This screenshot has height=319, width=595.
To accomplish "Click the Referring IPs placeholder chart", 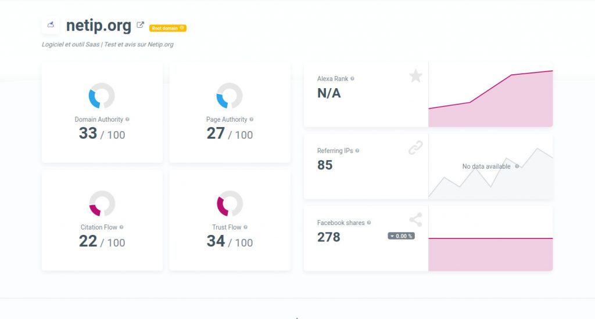I will click(x=490, y=166).
